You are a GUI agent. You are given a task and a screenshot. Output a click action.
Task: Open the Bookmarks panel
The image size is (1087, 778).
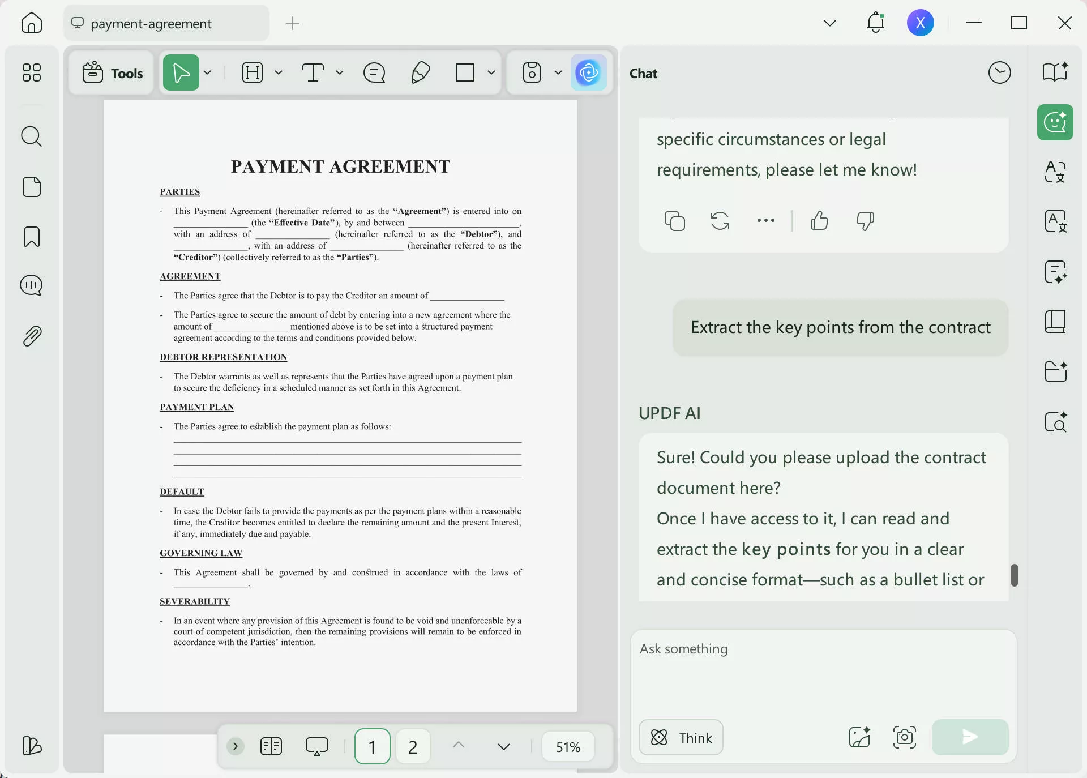click(31, 237)
